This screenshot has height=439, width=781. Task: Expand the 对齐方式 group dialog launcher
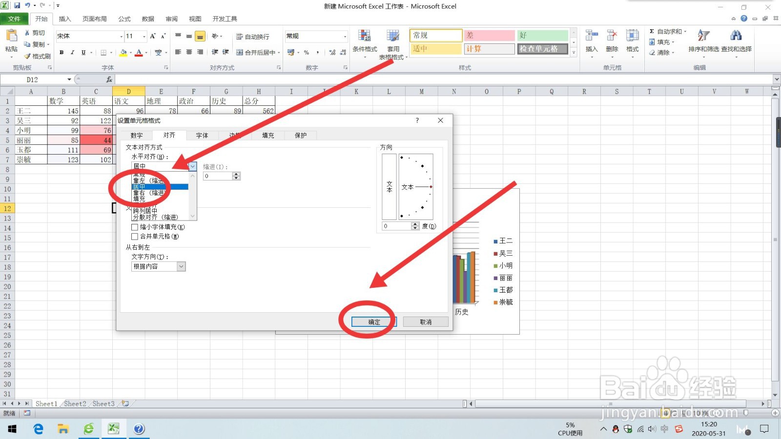point(279,67)
